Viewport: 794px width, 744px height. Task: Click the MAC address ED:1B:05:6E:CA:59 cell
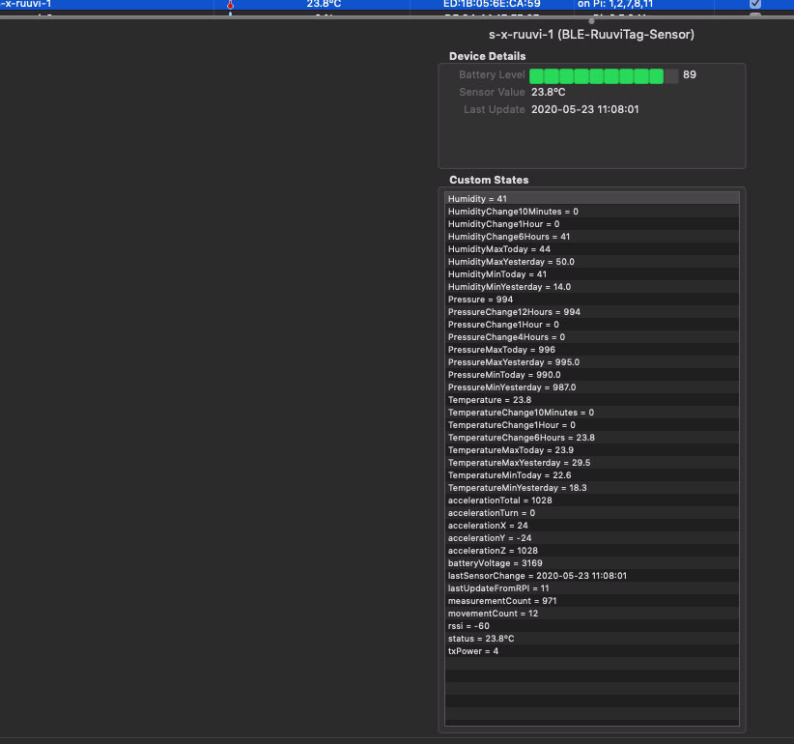(492, 4)
